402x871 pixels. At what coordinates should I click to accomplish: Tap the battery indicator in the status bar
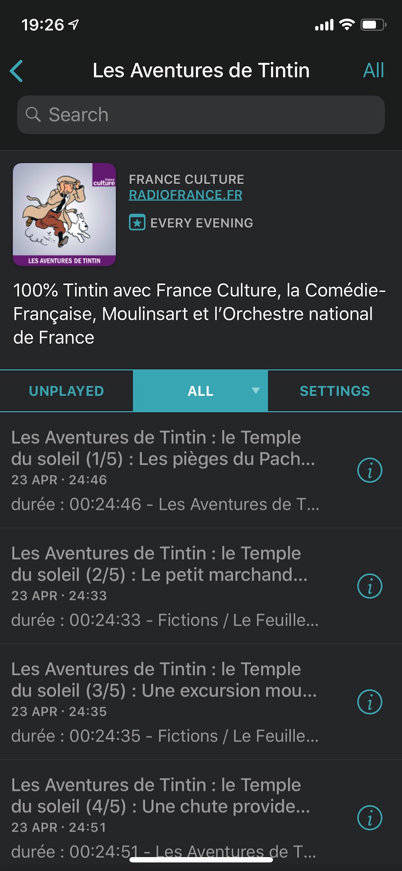pyautogui.click(x=373, y=25)
